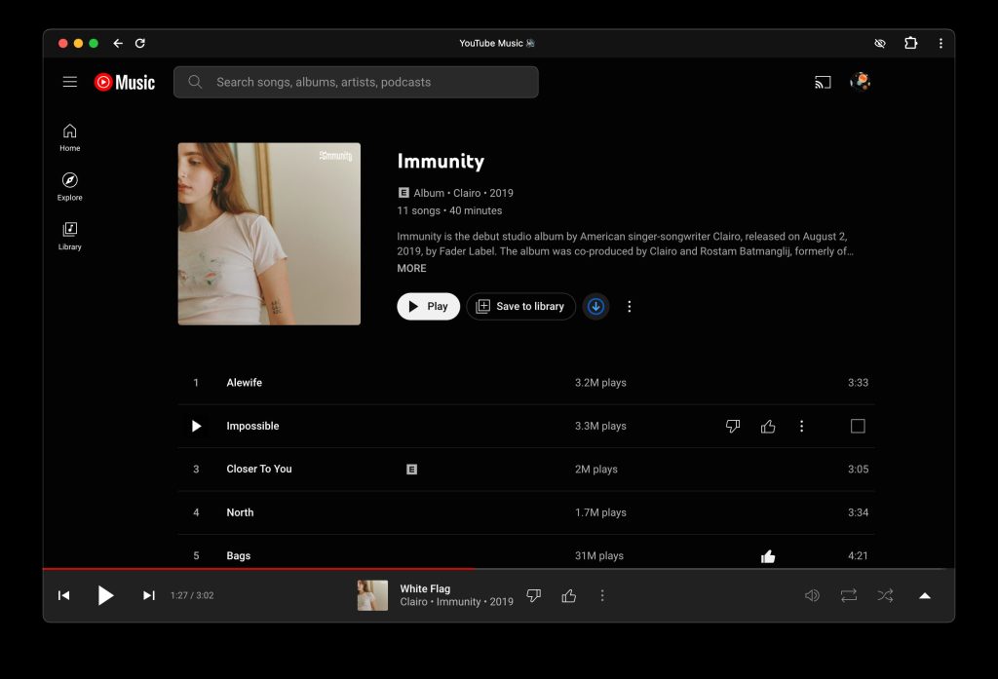Go to Explore in the sidebar
The height and width of the screenshot is (679, 998).
[70, 186]
